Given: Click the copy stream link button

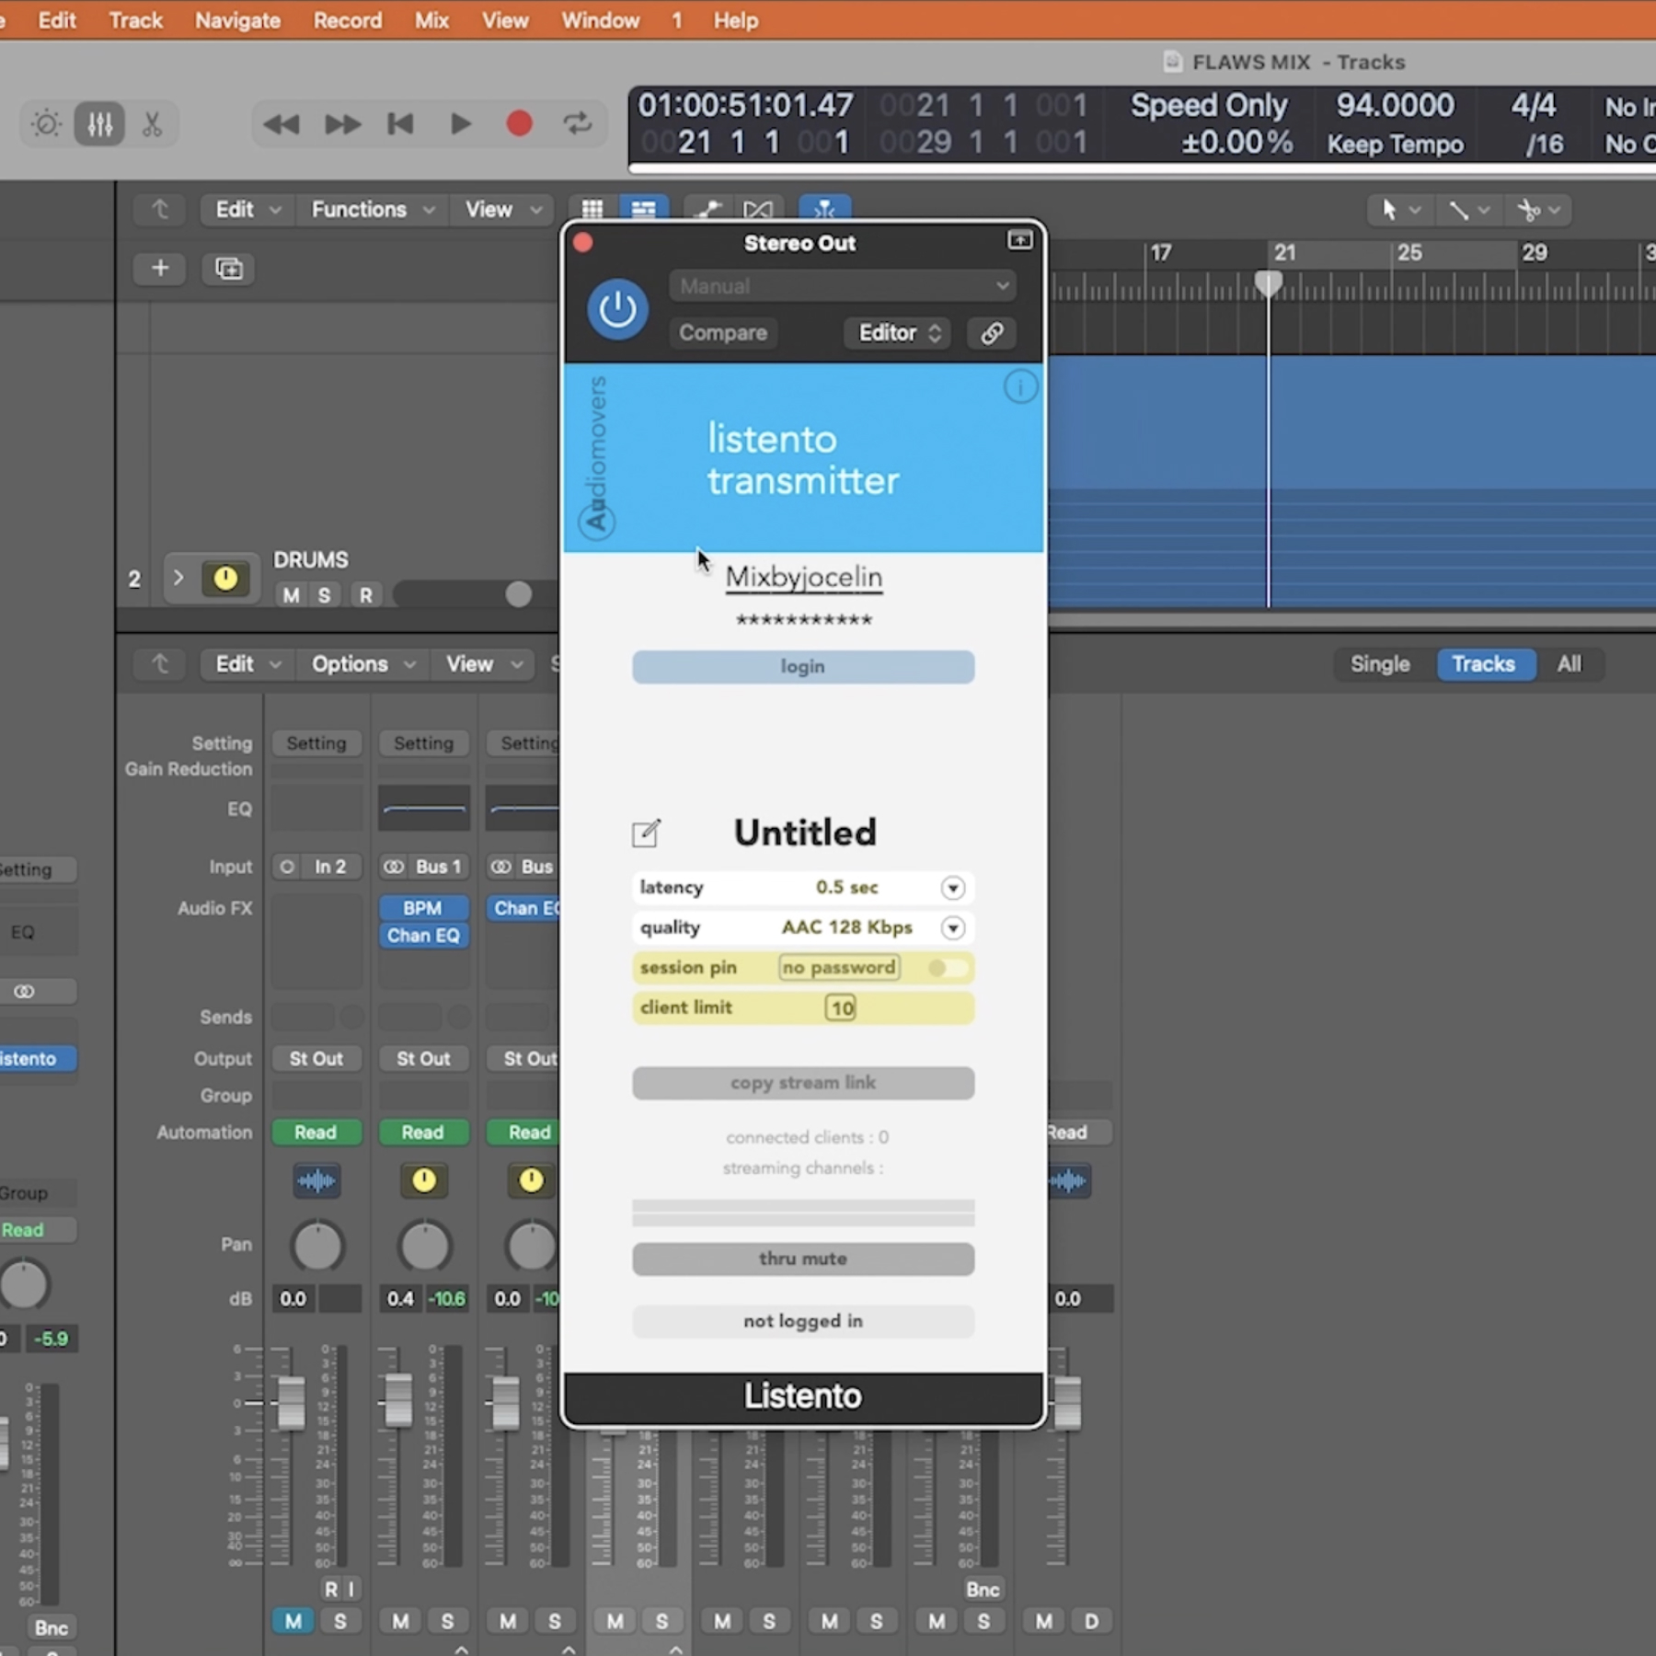Looking at the screenshot, I should [x=803, y=1083].
